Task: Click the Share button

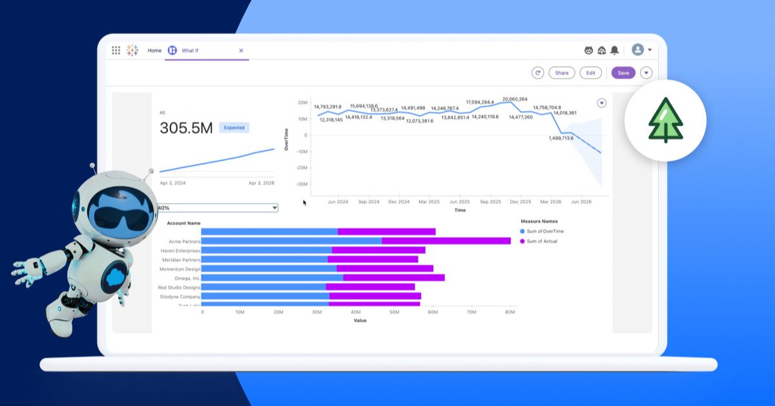Action: tap(562, 73)
